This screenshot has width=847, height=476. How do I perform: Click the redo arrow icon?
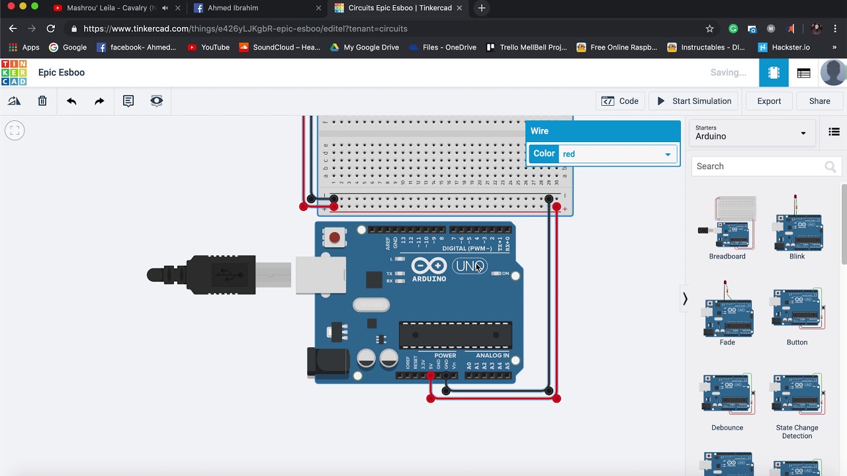(x=99, y=101)
